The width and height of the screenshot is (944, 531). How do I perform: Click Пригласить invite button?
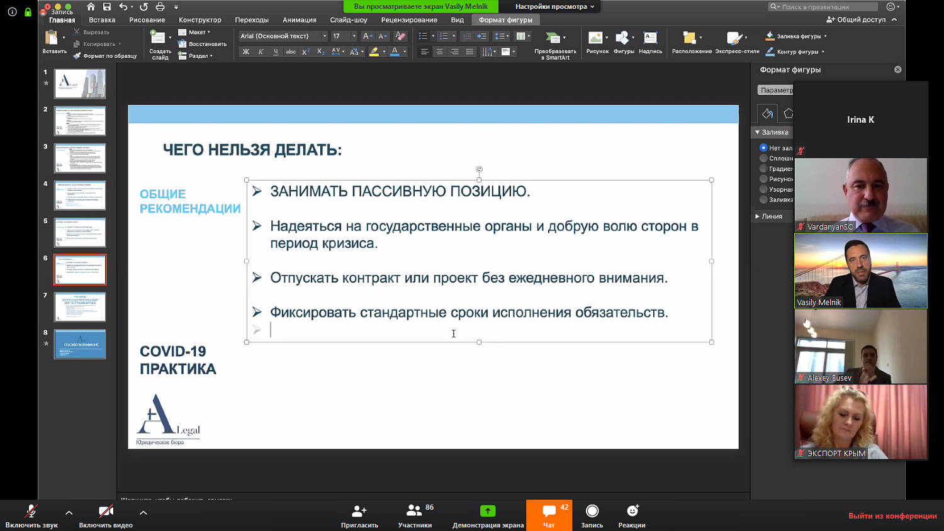tap(359, 515)
